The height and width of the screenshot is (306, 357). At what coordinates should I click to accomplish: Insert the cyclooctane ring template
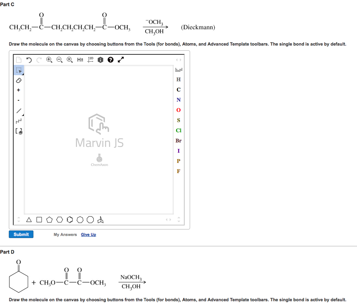point(90,220)
